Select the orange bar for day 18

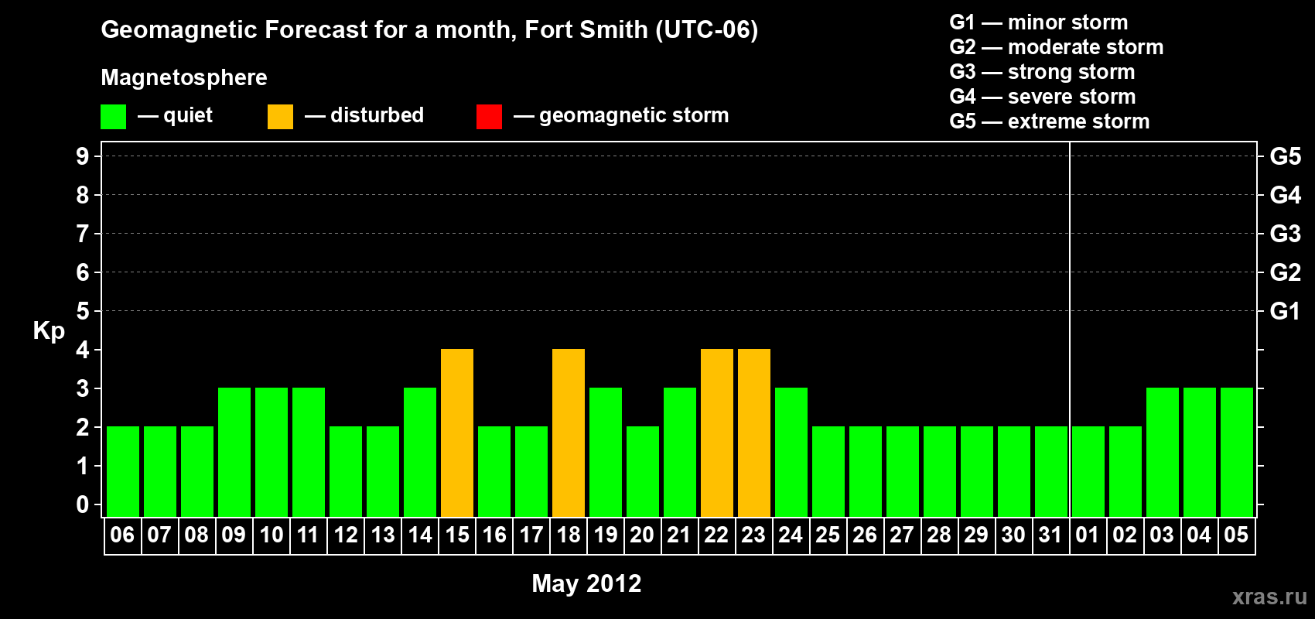tap(569, 433)
